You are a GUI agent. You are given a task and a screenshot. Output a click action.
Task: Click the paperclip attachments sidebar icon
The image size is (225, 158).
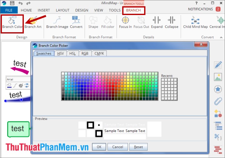click(218, 101)
